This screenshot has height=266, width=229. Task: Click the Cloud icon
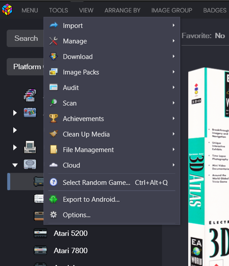(54, 165)
